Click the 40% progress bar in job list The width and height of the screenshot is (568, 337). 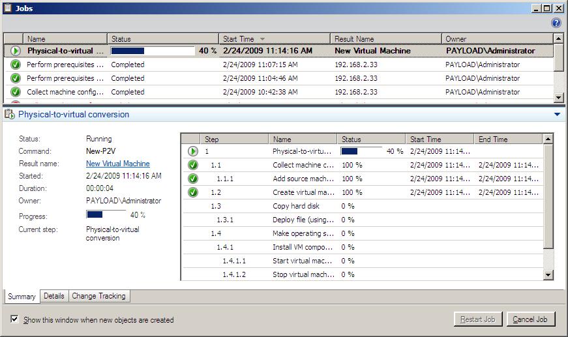[x=153, y=51]
